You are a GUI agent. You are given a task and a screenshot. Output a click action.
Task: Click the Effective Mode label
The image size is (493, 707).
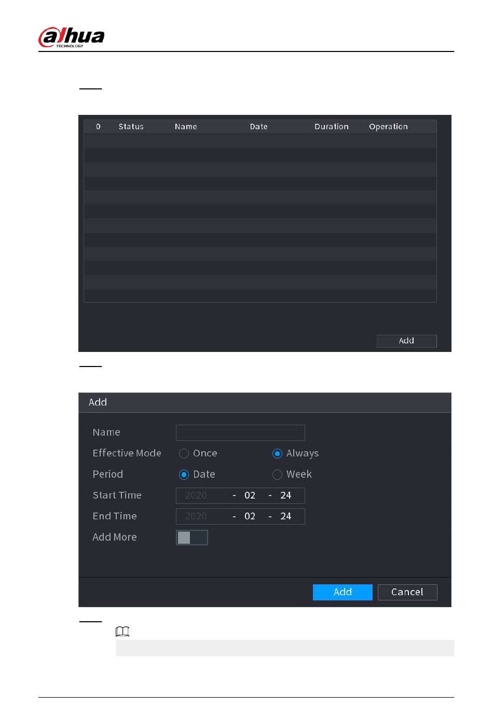pos(127,453)
